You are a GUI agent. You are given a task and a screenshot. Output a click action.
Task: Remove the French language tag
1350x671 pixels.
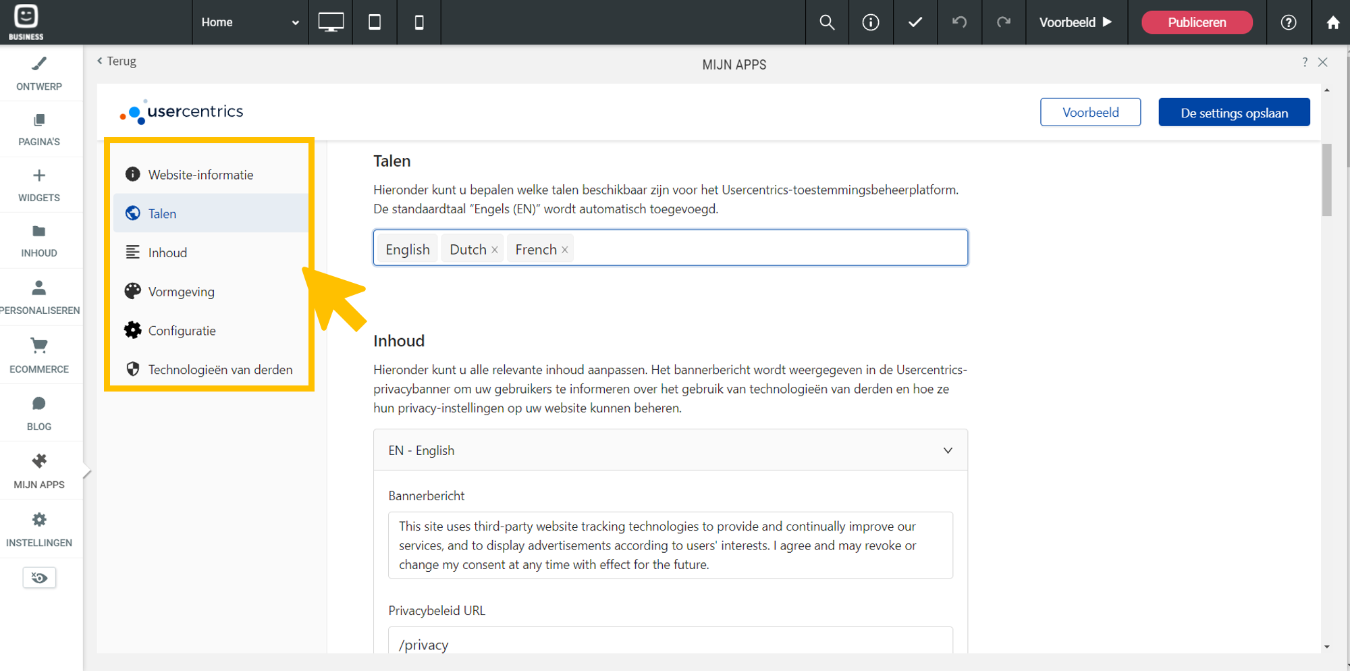tap(565, 250)
